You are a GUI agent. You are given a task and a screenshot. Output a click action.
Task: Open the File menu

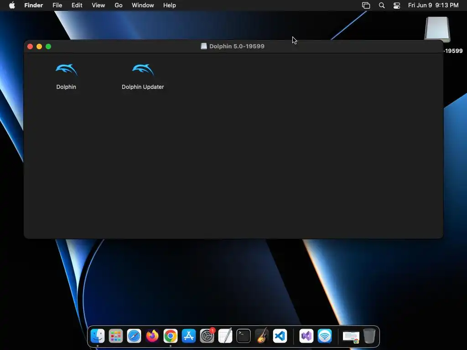click(x=57, y=5)
